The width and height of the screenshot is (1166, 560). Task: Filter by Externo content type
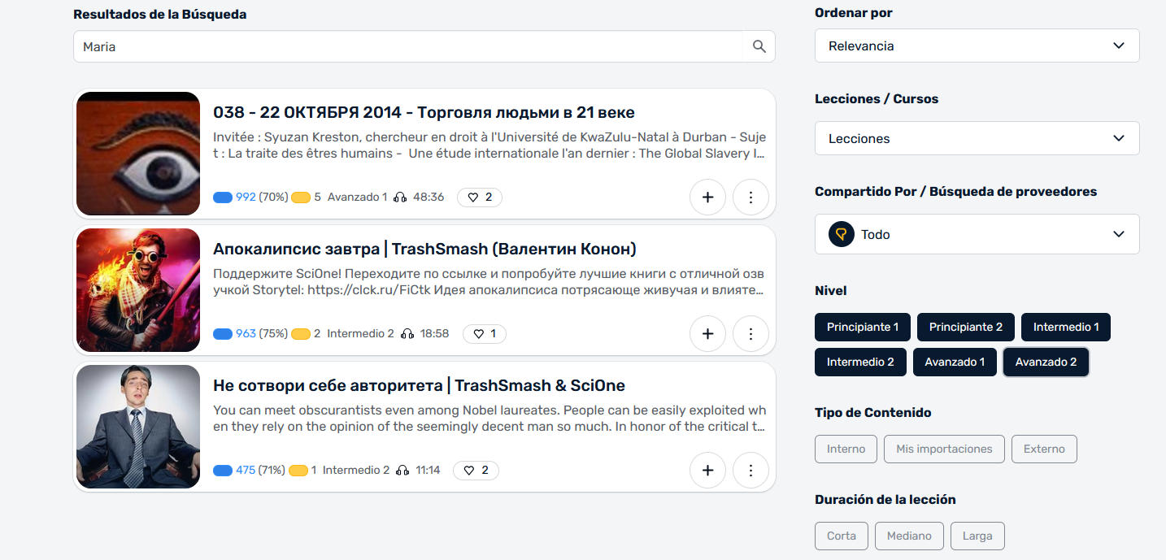point(1043,449)
